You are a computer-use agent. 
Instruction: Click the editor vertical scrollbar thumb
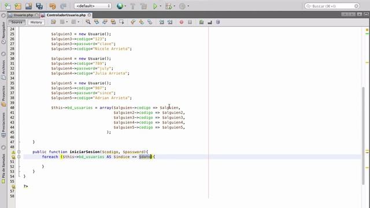click(x=363, y=136)
